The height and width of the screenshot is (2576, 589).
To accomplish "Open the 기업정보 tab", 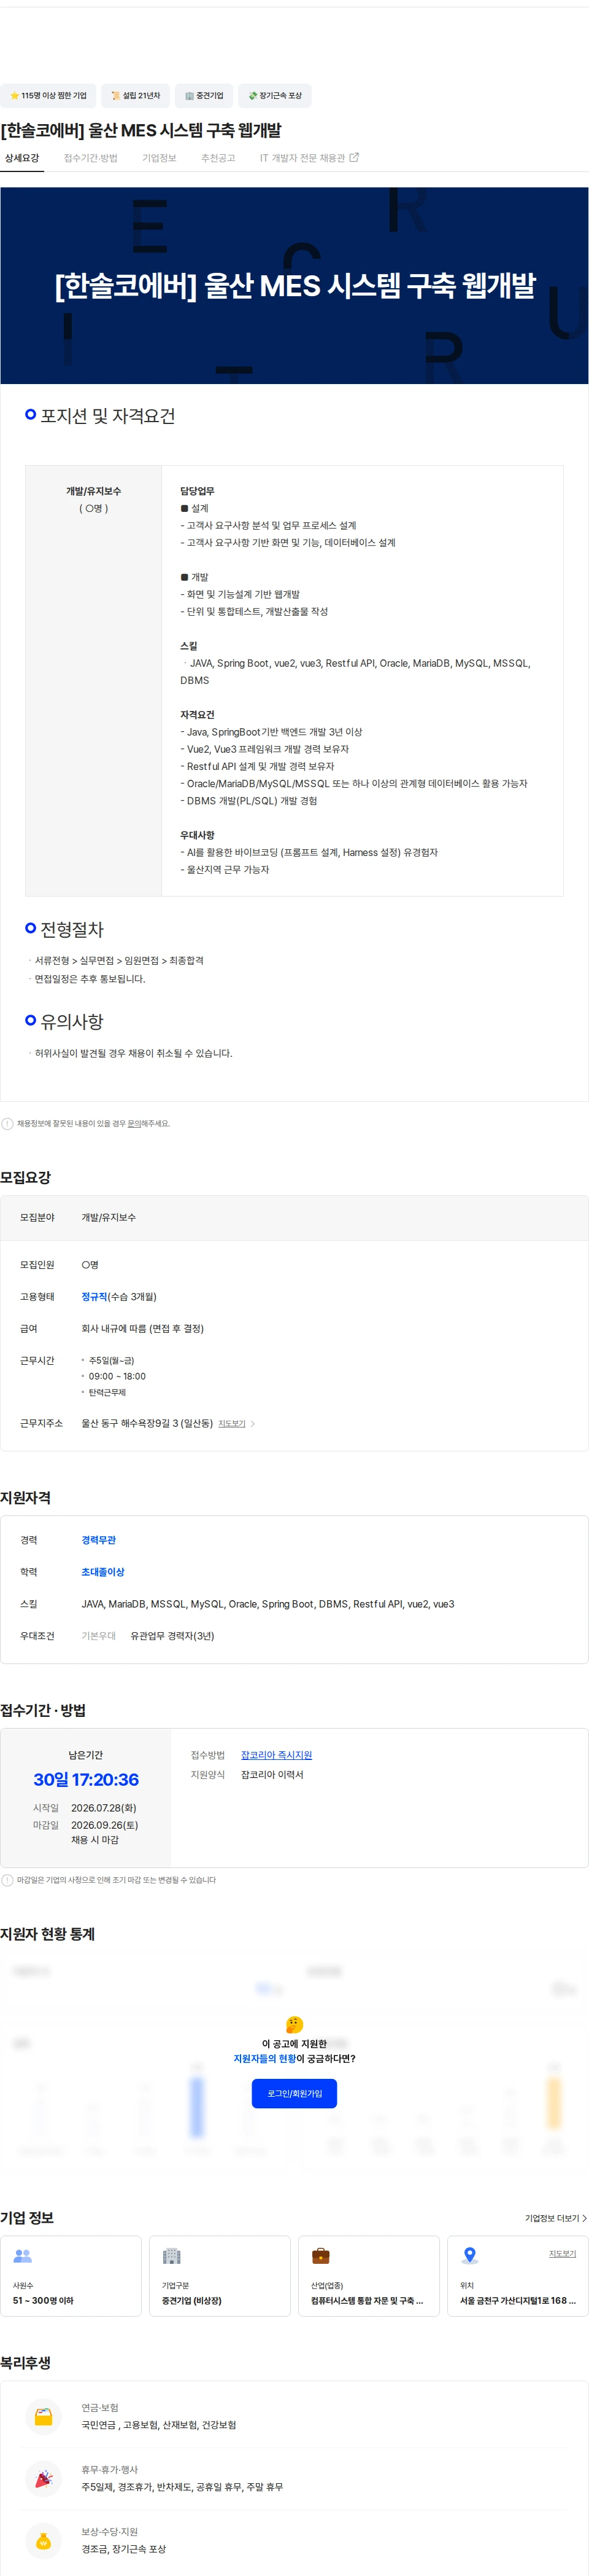I will point(159,158).
